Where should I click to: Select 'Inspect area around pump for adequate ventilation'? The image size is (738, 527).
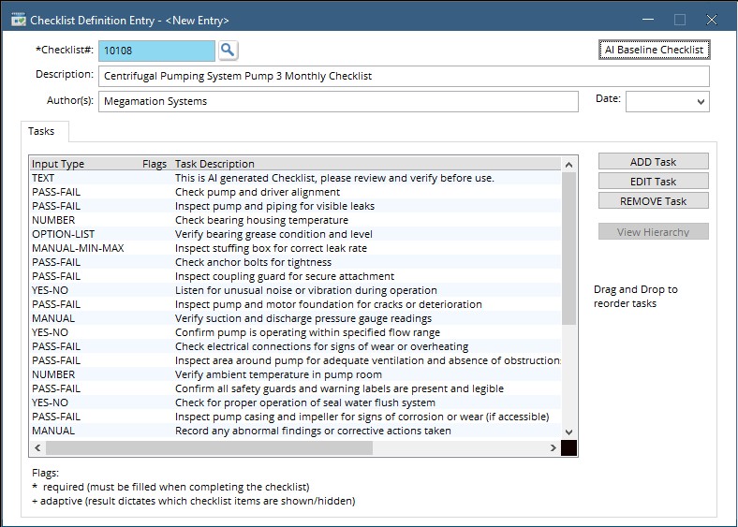click(296, 360)
